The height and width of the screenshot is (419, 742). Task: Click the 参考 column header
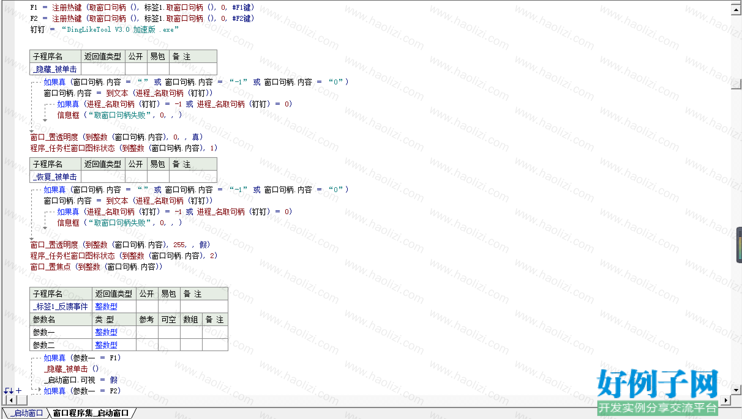point(147,319)
